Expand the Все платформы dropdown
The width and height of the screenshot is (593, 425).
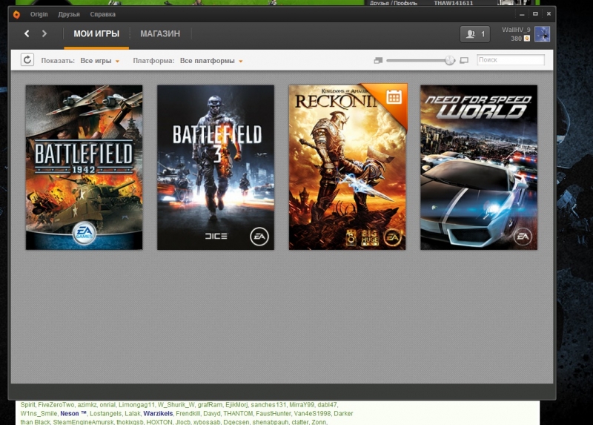pos(211,61)
